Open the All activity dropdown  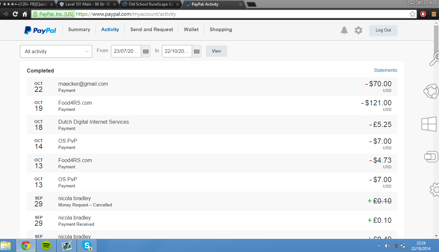[x=56, y=52]
